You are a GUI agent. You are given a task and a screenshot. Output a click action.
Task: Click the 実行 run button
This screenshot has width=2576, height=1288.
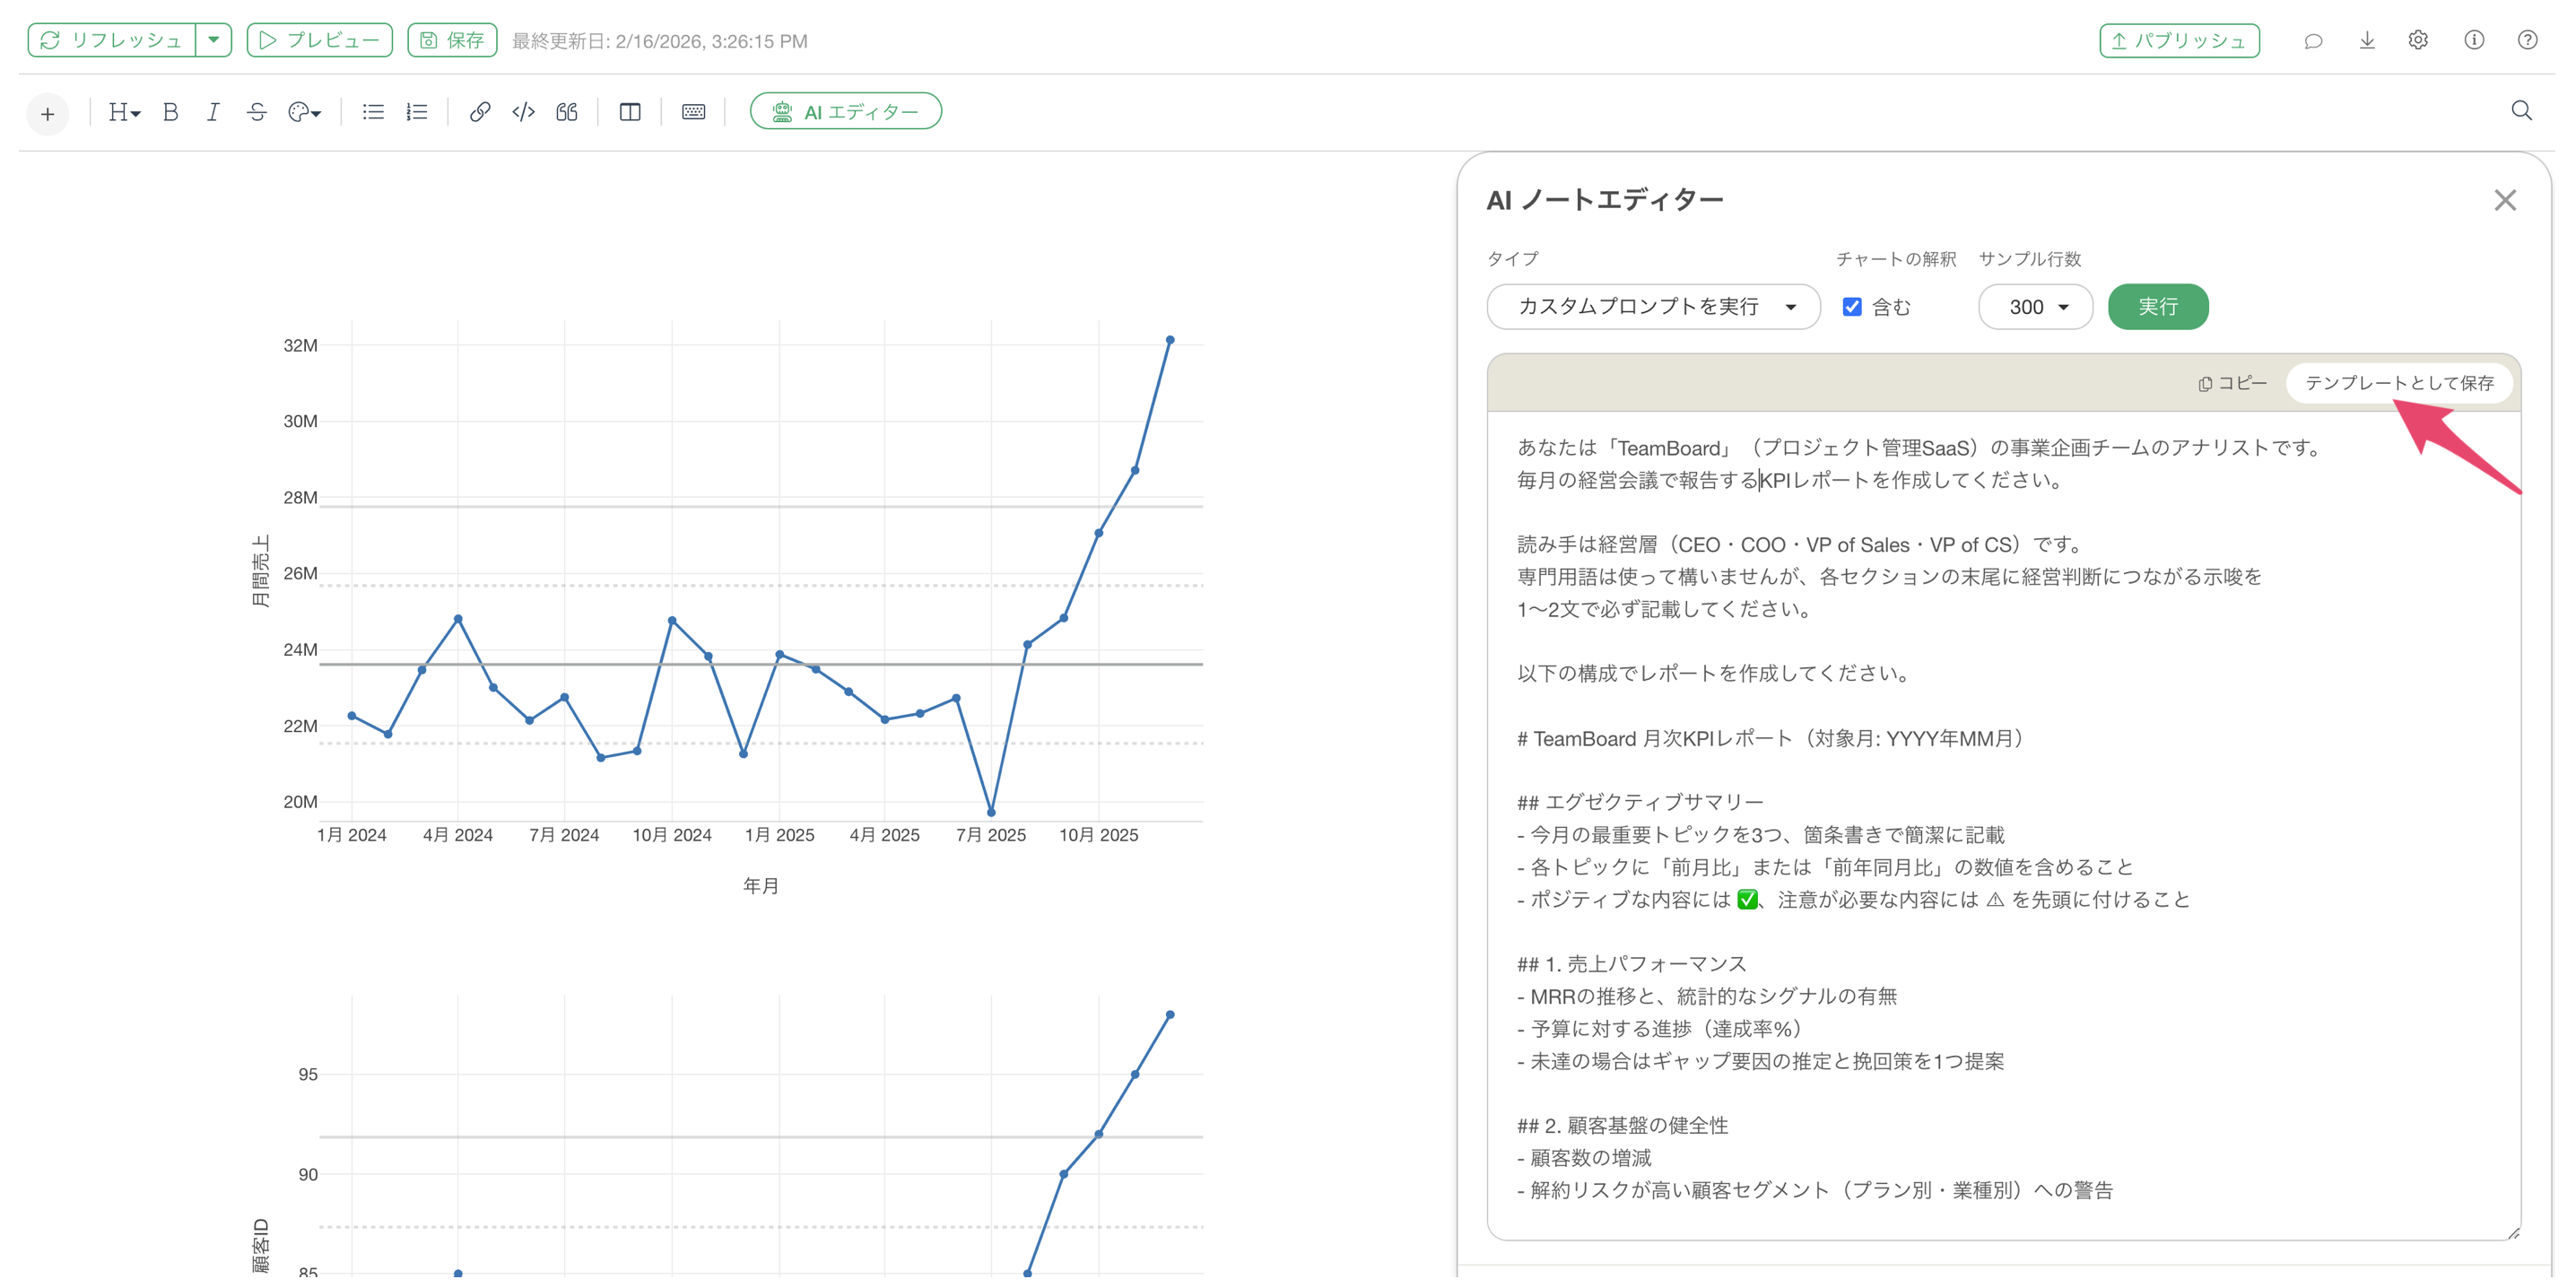point(2157,307)
